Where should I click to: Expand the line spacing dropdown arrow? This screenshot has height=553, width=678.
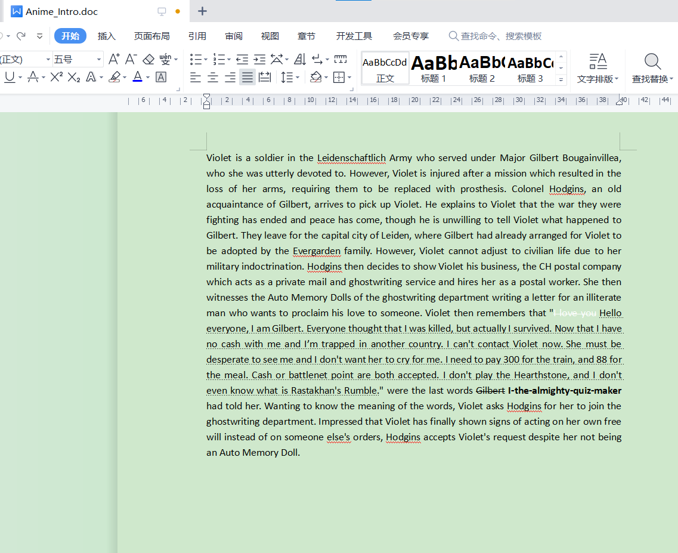298,78
